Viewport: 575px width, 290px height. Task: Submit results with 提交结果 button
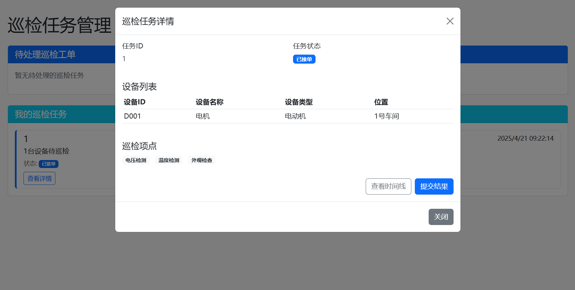(x=434, y=186)
